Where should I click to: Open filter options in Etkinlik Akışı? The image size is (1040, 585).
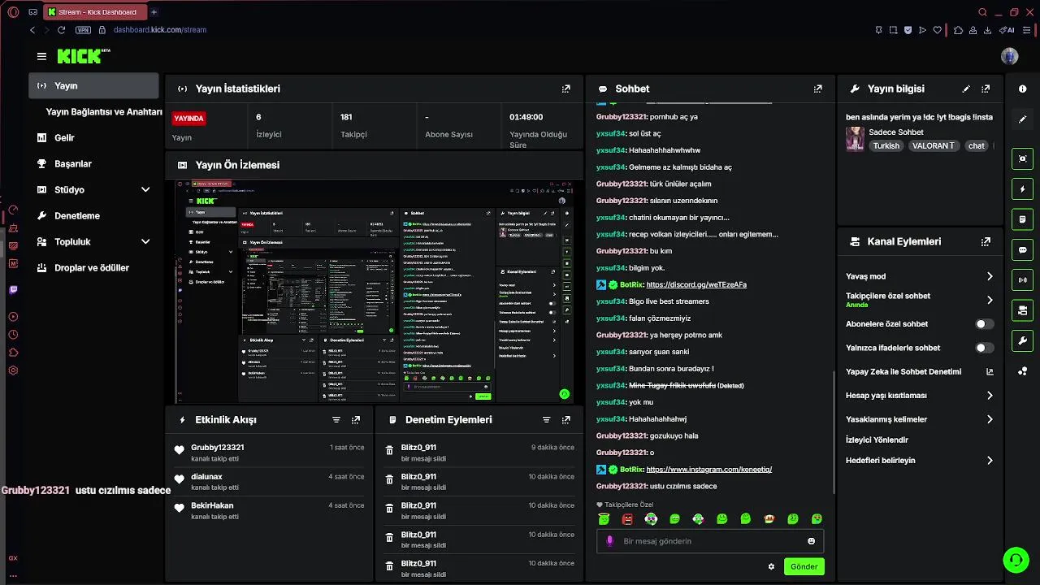(x=336, y=420)
